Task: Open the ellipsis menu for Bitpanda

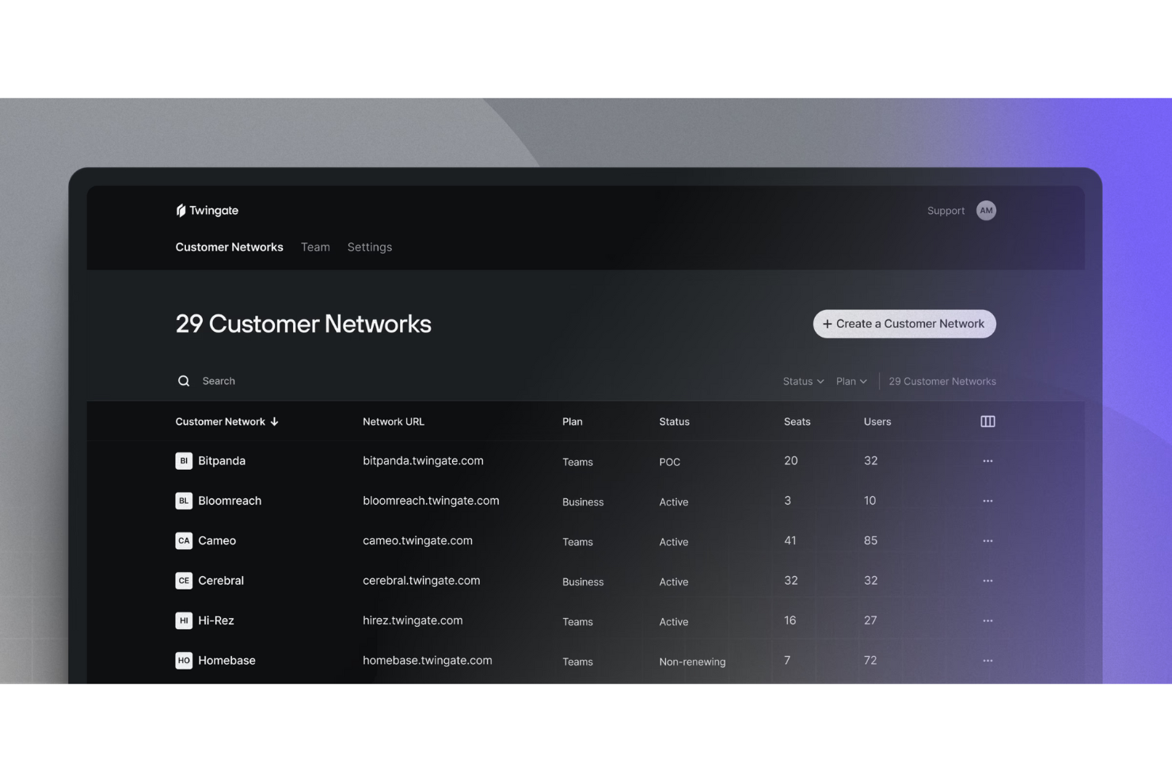Action: (x=987, y=460)
